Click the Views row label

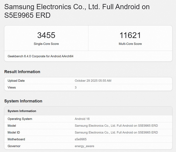(x=12, y=87)
